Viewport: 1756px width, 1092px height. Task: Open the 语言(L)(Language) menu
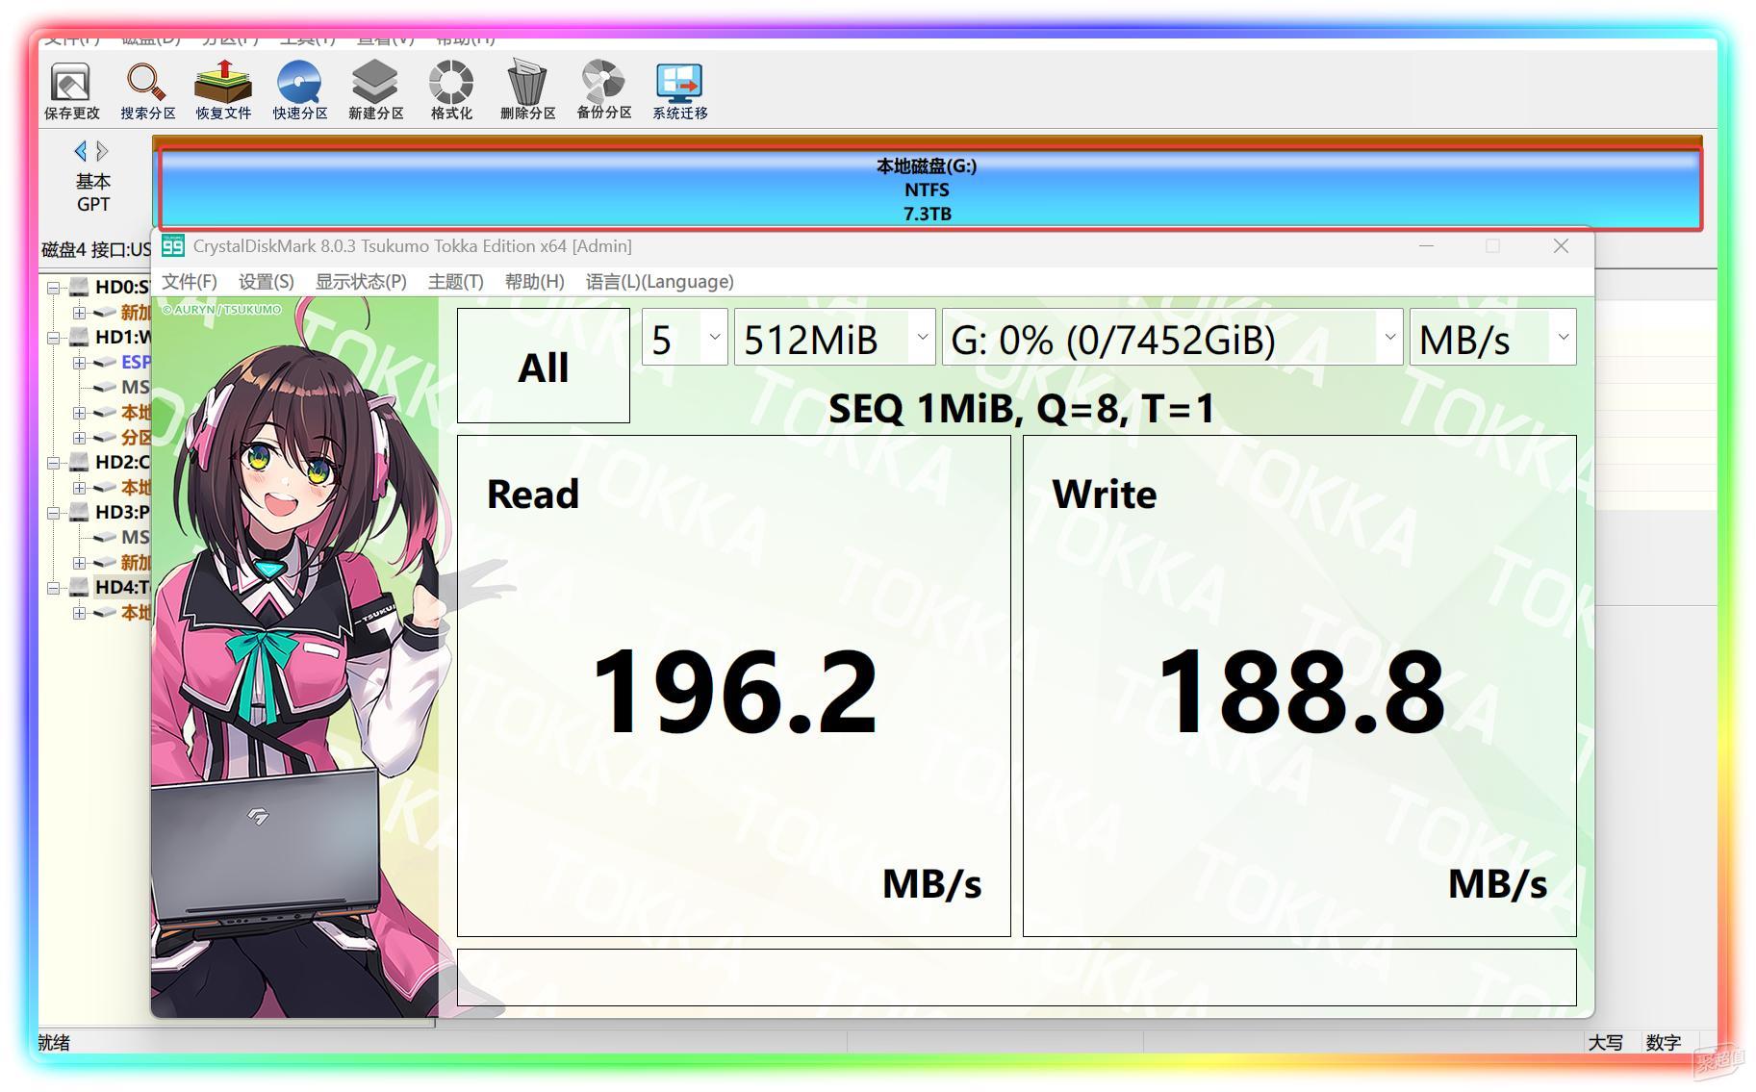click(659, 282)
